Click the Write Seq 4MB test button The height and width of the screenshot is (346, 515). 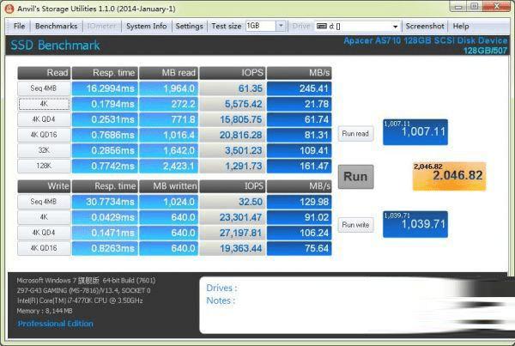[x=44, y=202]
